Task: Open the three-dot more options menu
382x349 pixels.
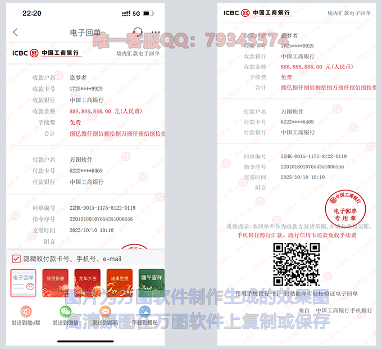Action: 156,33
